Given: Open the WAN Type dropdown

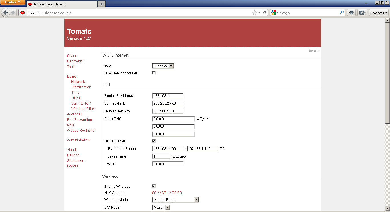Looking at the screenshot, I should (x=163, y=66).
